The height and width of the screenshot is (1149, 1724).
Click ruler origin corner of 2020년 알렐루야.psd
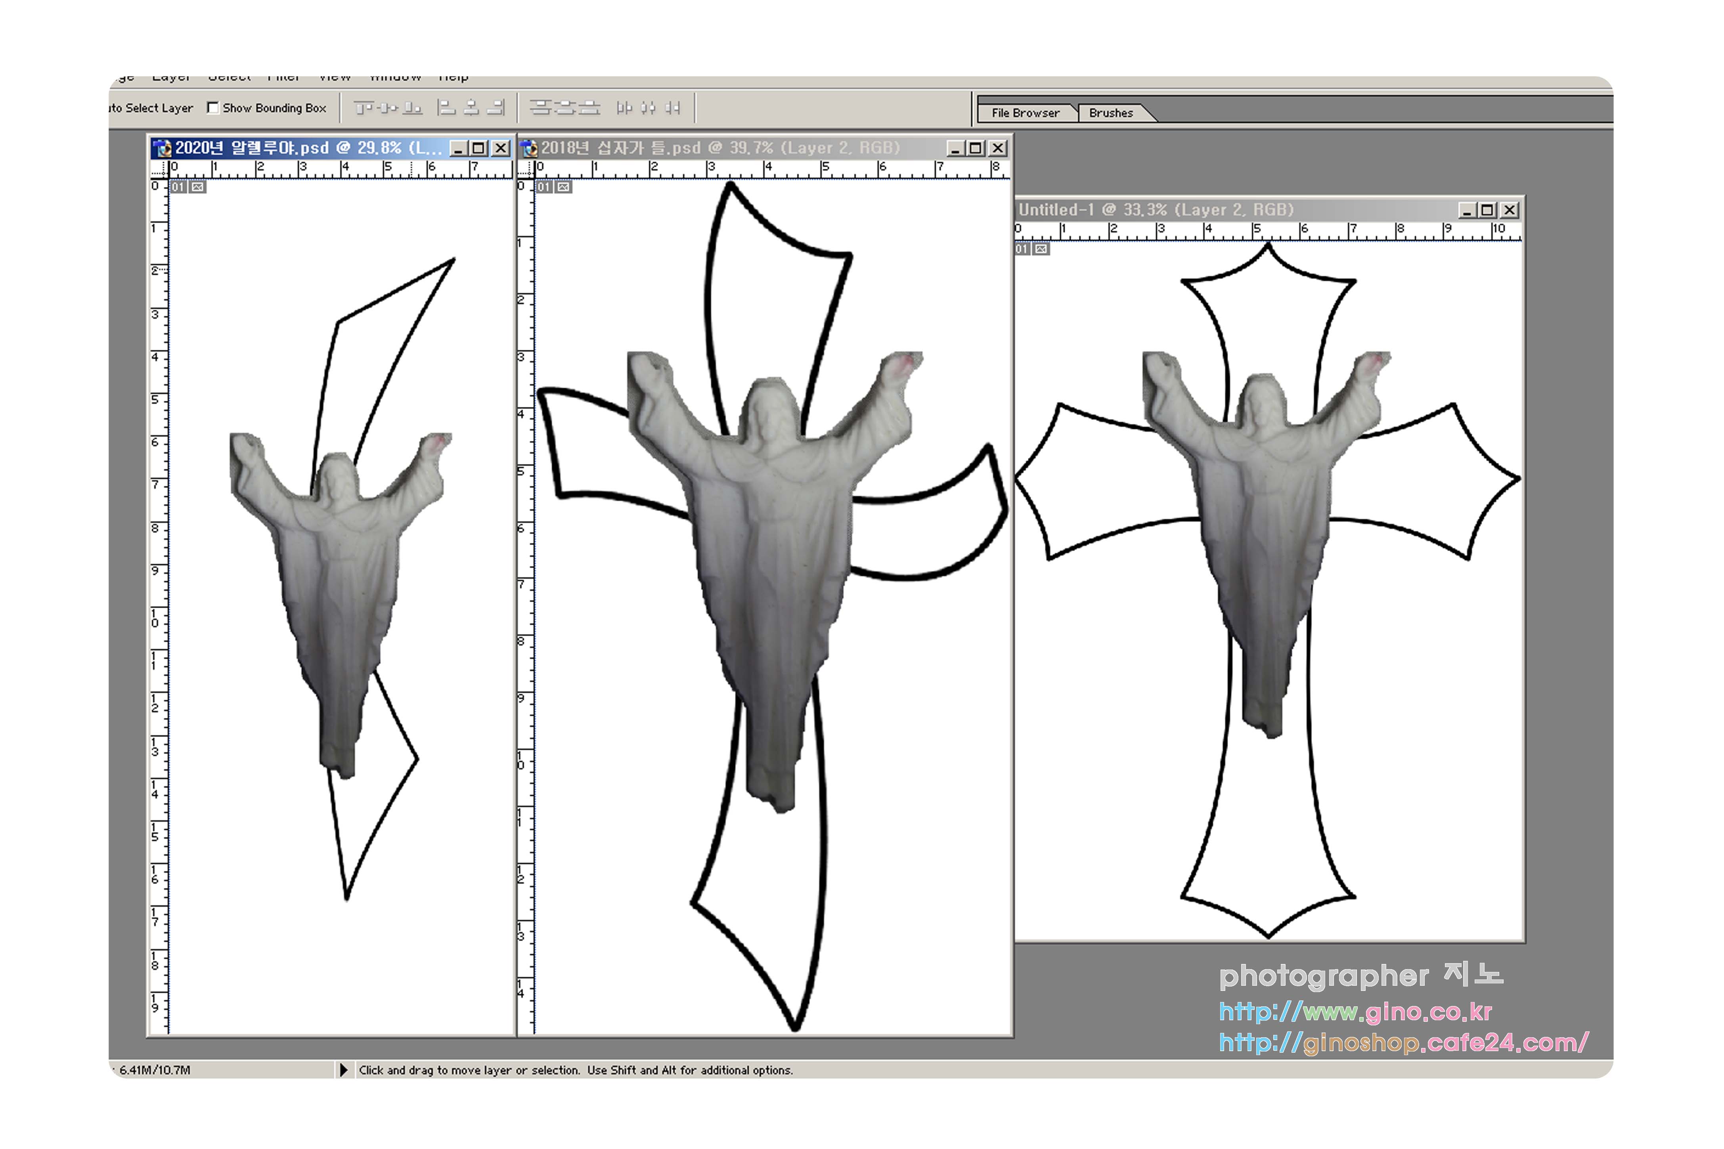coord(159,169)
